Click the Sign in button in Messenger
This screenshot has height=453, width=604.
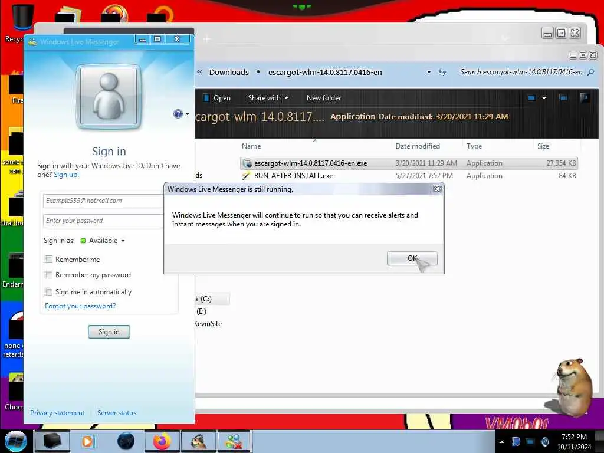click(x=109, y=331)
